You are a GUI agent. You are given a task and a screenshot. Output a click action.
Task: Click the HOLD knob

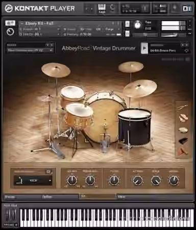tap(156, 180)
